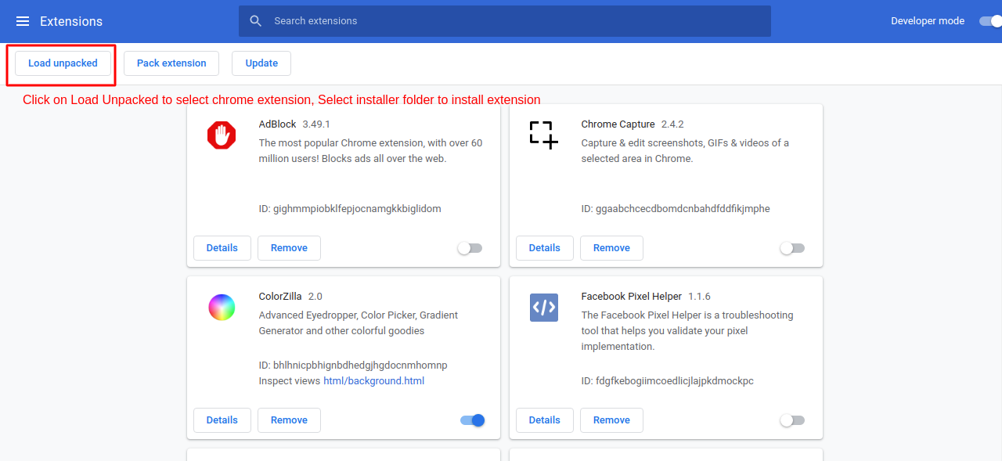Viewport: 1002px width, 461px height.
Task: Click the Update button
Action: pyautogui.click(x=261, y=63)
